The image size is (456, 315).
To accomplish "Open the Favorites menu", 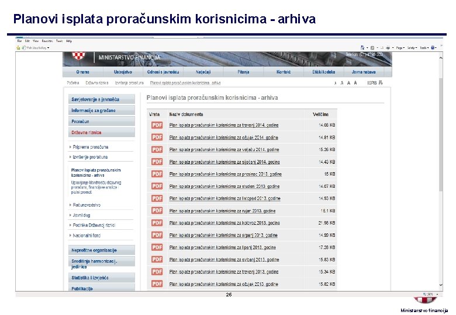I will point(47,41).
